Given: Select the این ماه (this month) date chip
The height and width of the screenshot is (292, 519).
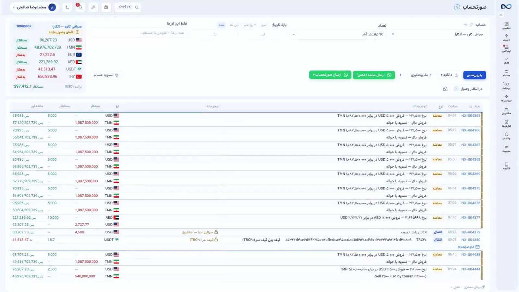Looking at the screenshot, I should coord(234,25).
